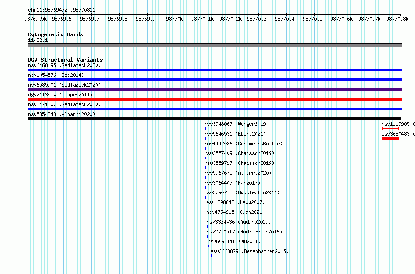Click the DGV Structural Variants track title
The image size is (415, 274).
coord(65,60)
